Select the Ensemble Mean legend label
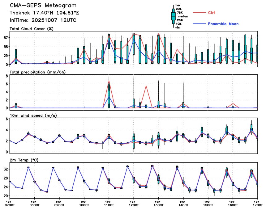The height and width of the screenshot is (210, 266). (223, 24)
